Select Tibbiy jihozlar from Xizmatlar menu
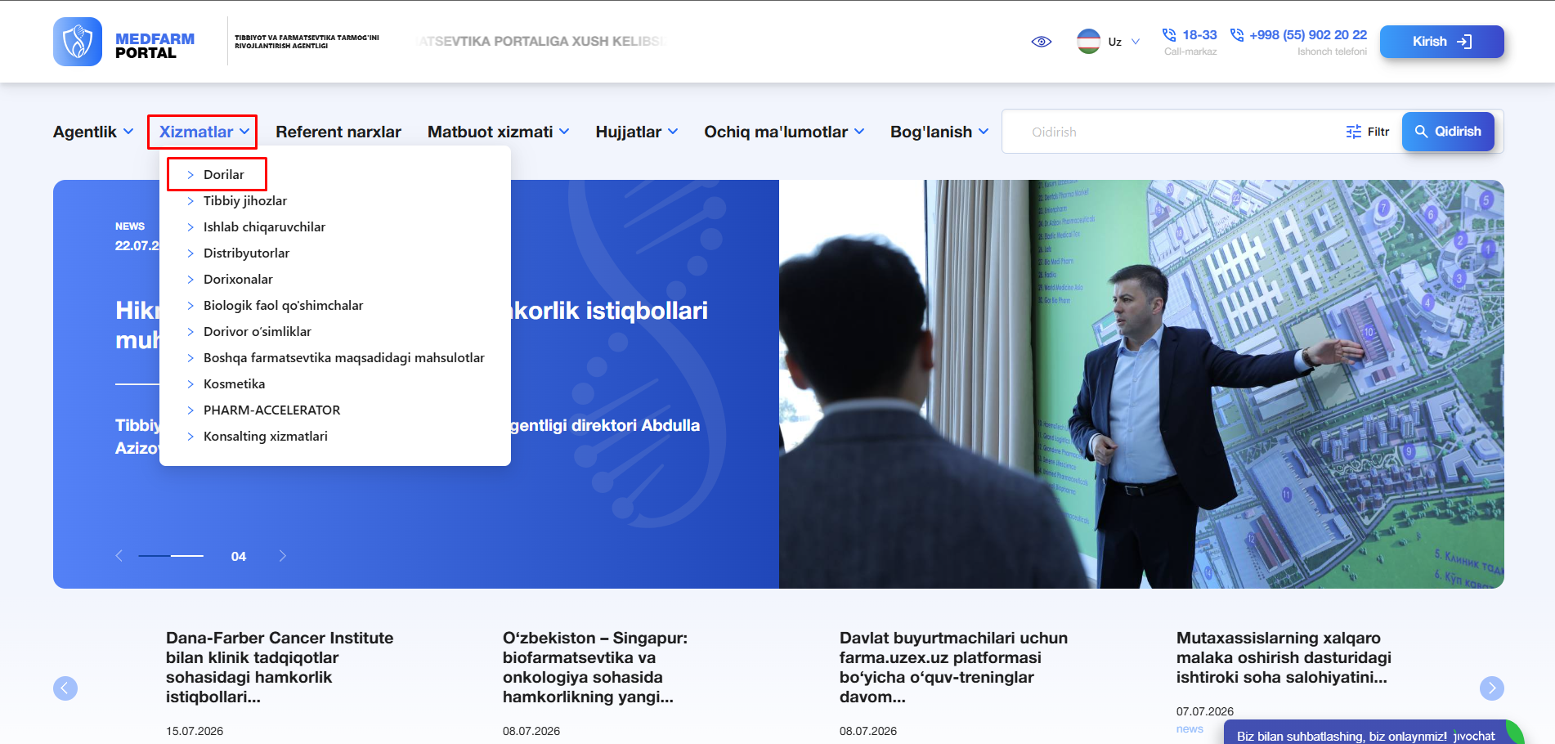1555x744 pixels. pyautogui.click(x=244, y=200)
